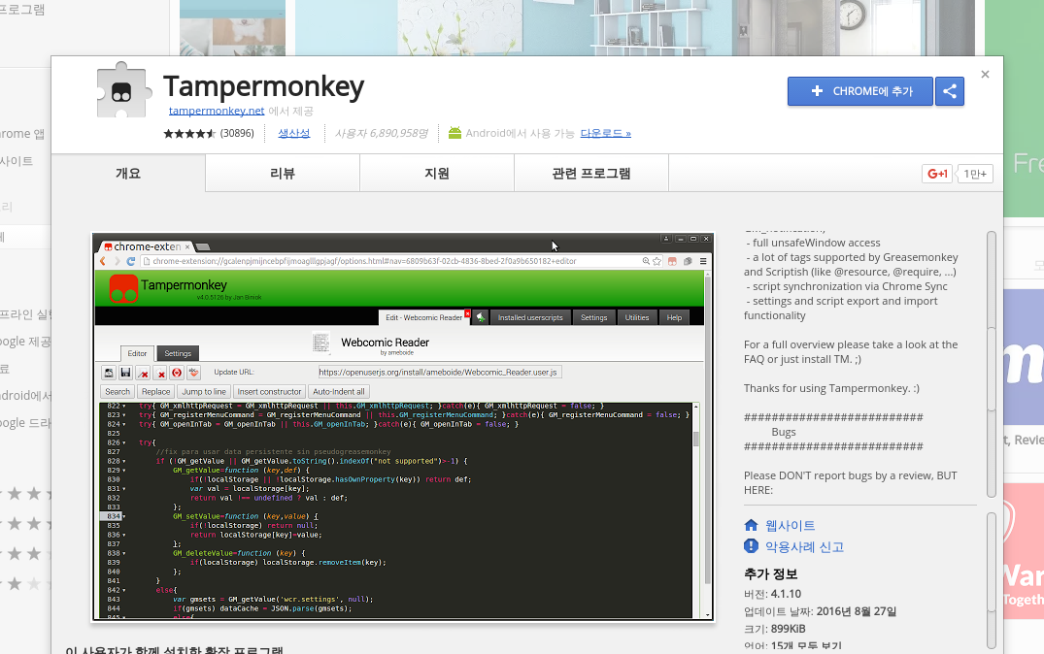Screen dimensions: 1044x654
Task: Click the 업데이트 날짜 2016년 8월 27일 text
Action: [821, 611]
